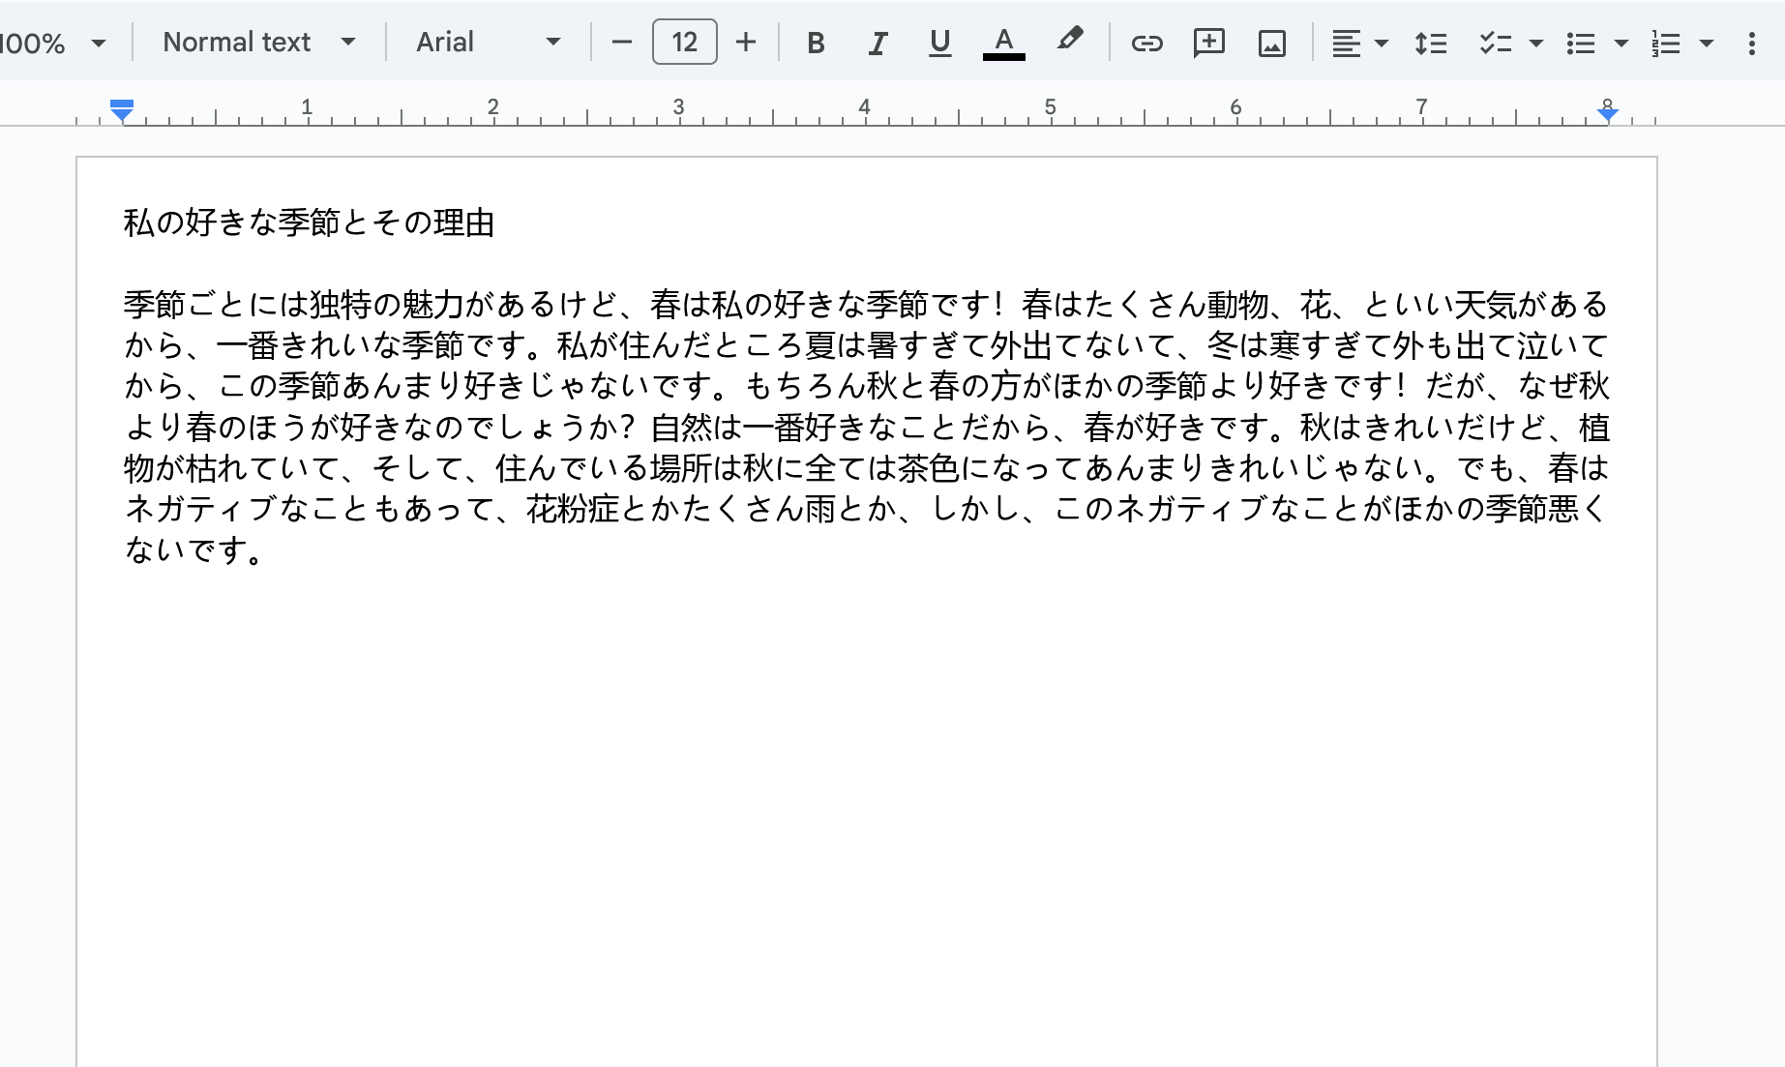Image resolution: width=1785 pixels, height=1067 pixels.
Task: Decrease font size with minus button
Action: (x=622, y=43)
